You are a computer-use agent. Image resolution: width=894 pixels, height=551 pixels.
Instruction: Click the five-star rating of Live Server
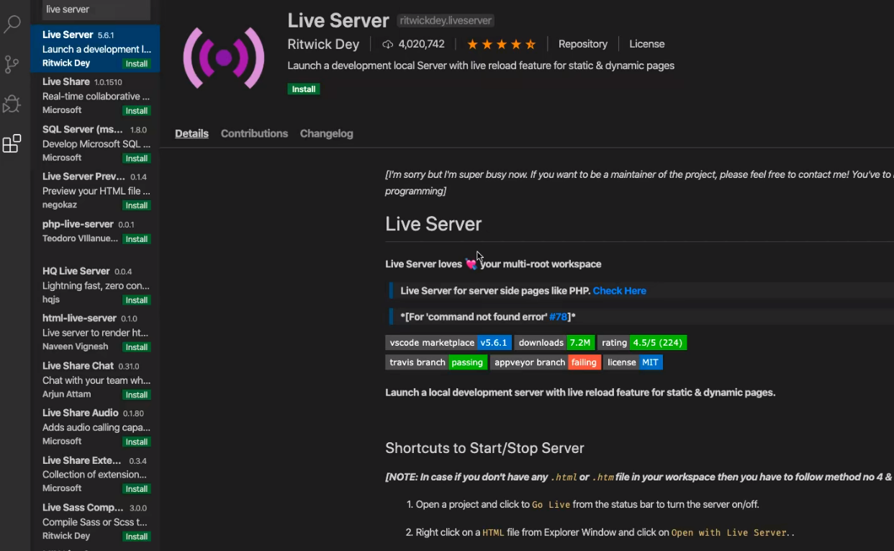coord(502,45)
